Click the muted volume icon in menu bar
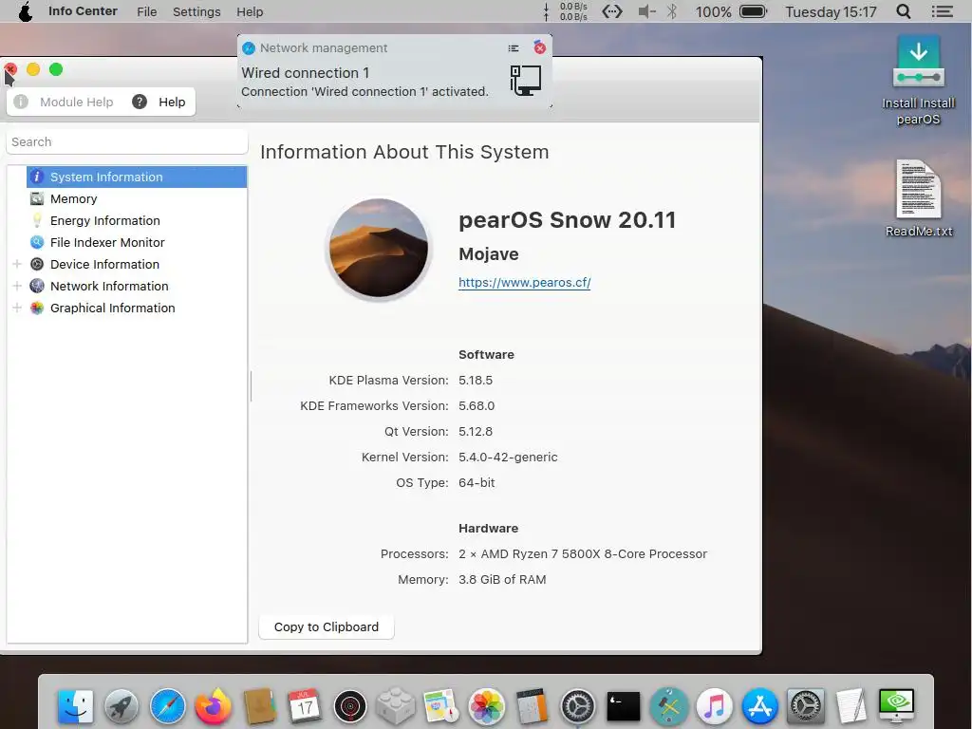The width and height of the screenshot is (972, 729). click(x=646, y=11)
